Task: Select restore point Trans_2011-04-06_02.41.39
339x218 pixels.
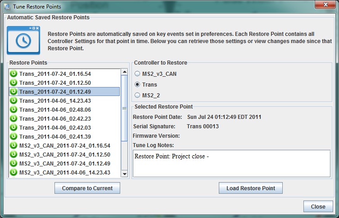Action: tap(64, 136)
